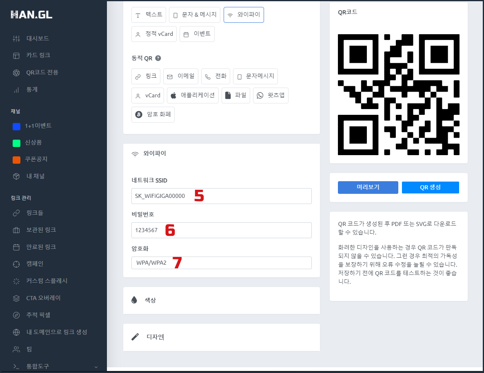Click the CTA 오버레이 layers icon

tap(16, 298)
